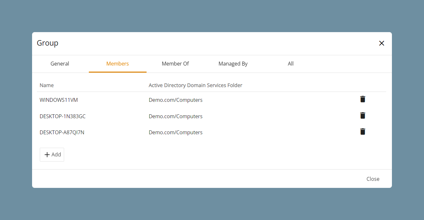Click the Group dialog title

[47, 43]
